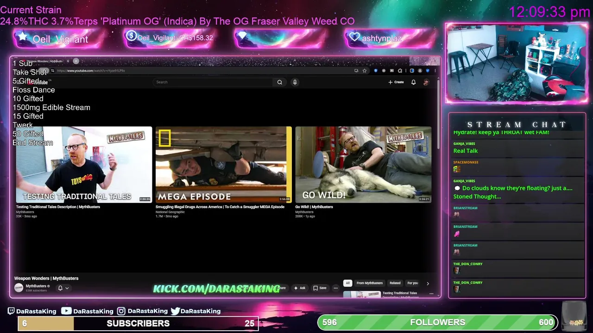The width and height of the screenshot is (593, 333).
Task: Click the Ask button under video
Action: (x=299, y=288)
